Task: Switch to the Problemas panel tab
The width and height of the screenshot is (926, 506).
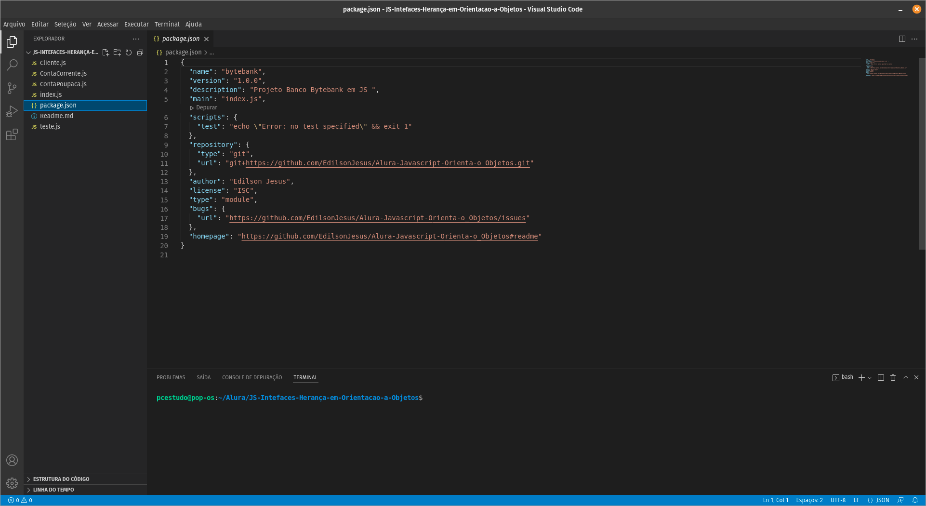Action: [171, 377]
